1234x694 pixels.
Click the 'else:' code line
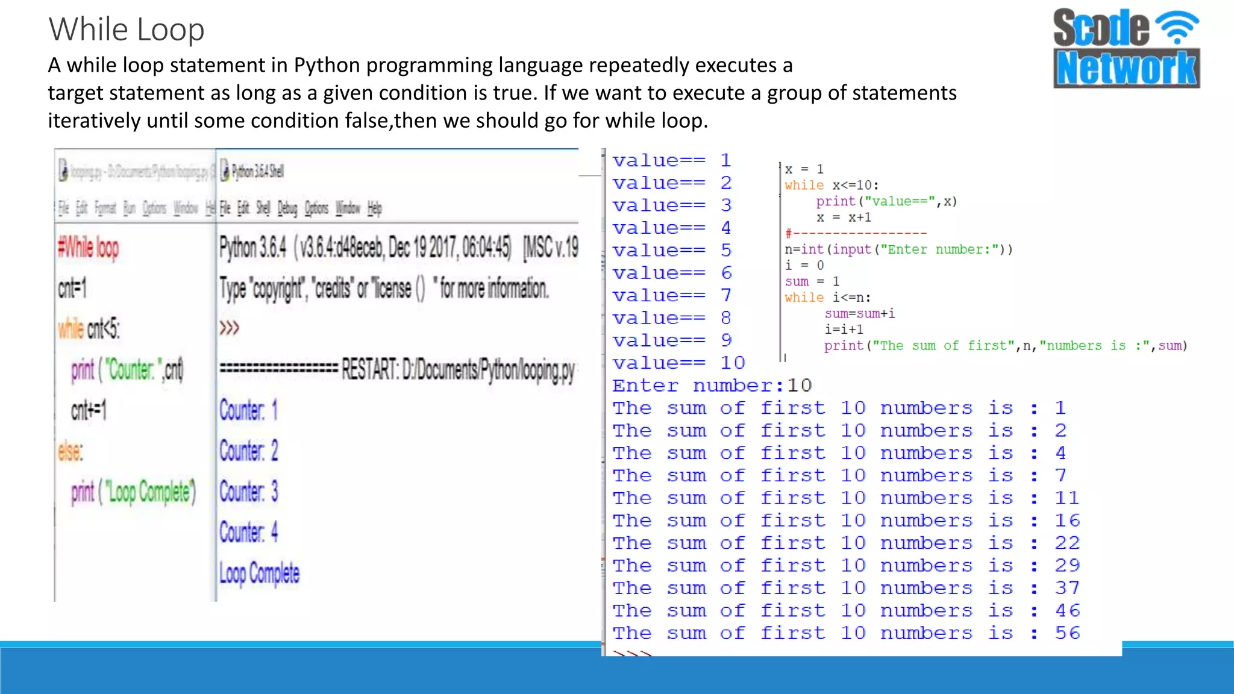pos(70,451)
